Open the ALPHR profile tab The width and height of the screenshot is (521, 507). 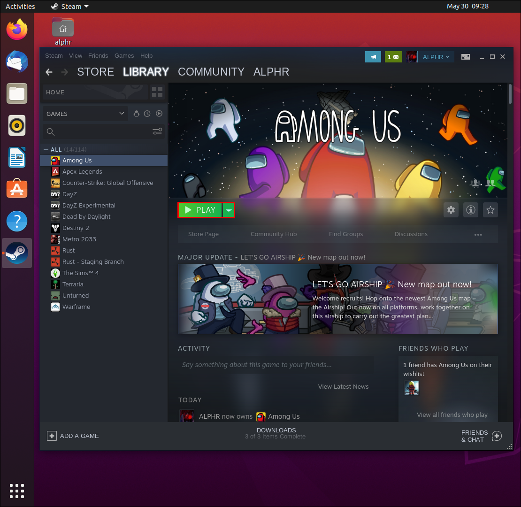click(271, 72)
